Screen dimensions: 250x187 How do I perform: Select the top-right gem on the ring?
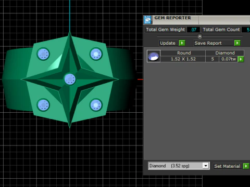click(96, 54)
